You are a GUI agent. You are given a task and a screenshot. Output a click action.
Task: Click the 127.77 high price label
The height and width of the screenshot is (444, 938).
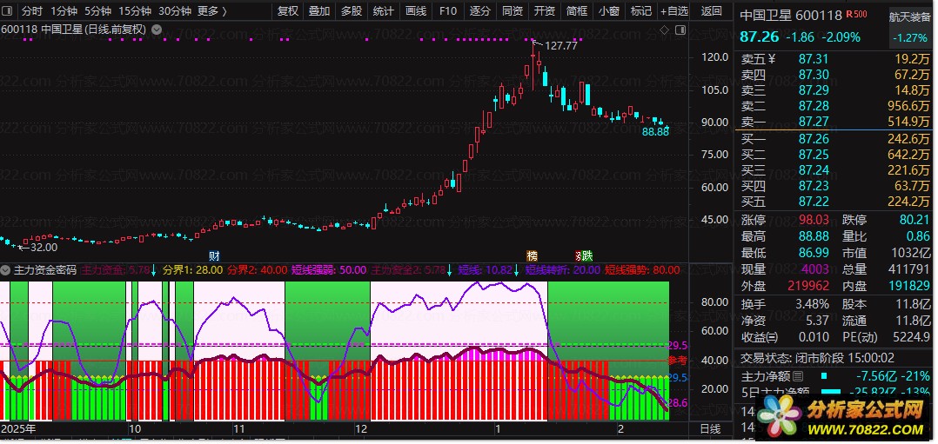561,45
